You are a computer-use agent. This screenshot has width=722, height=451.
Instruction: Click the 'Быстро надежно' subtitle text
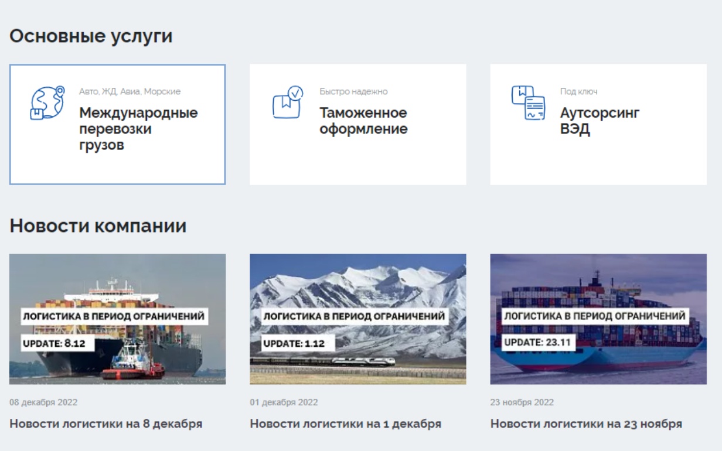coord(353,91)
